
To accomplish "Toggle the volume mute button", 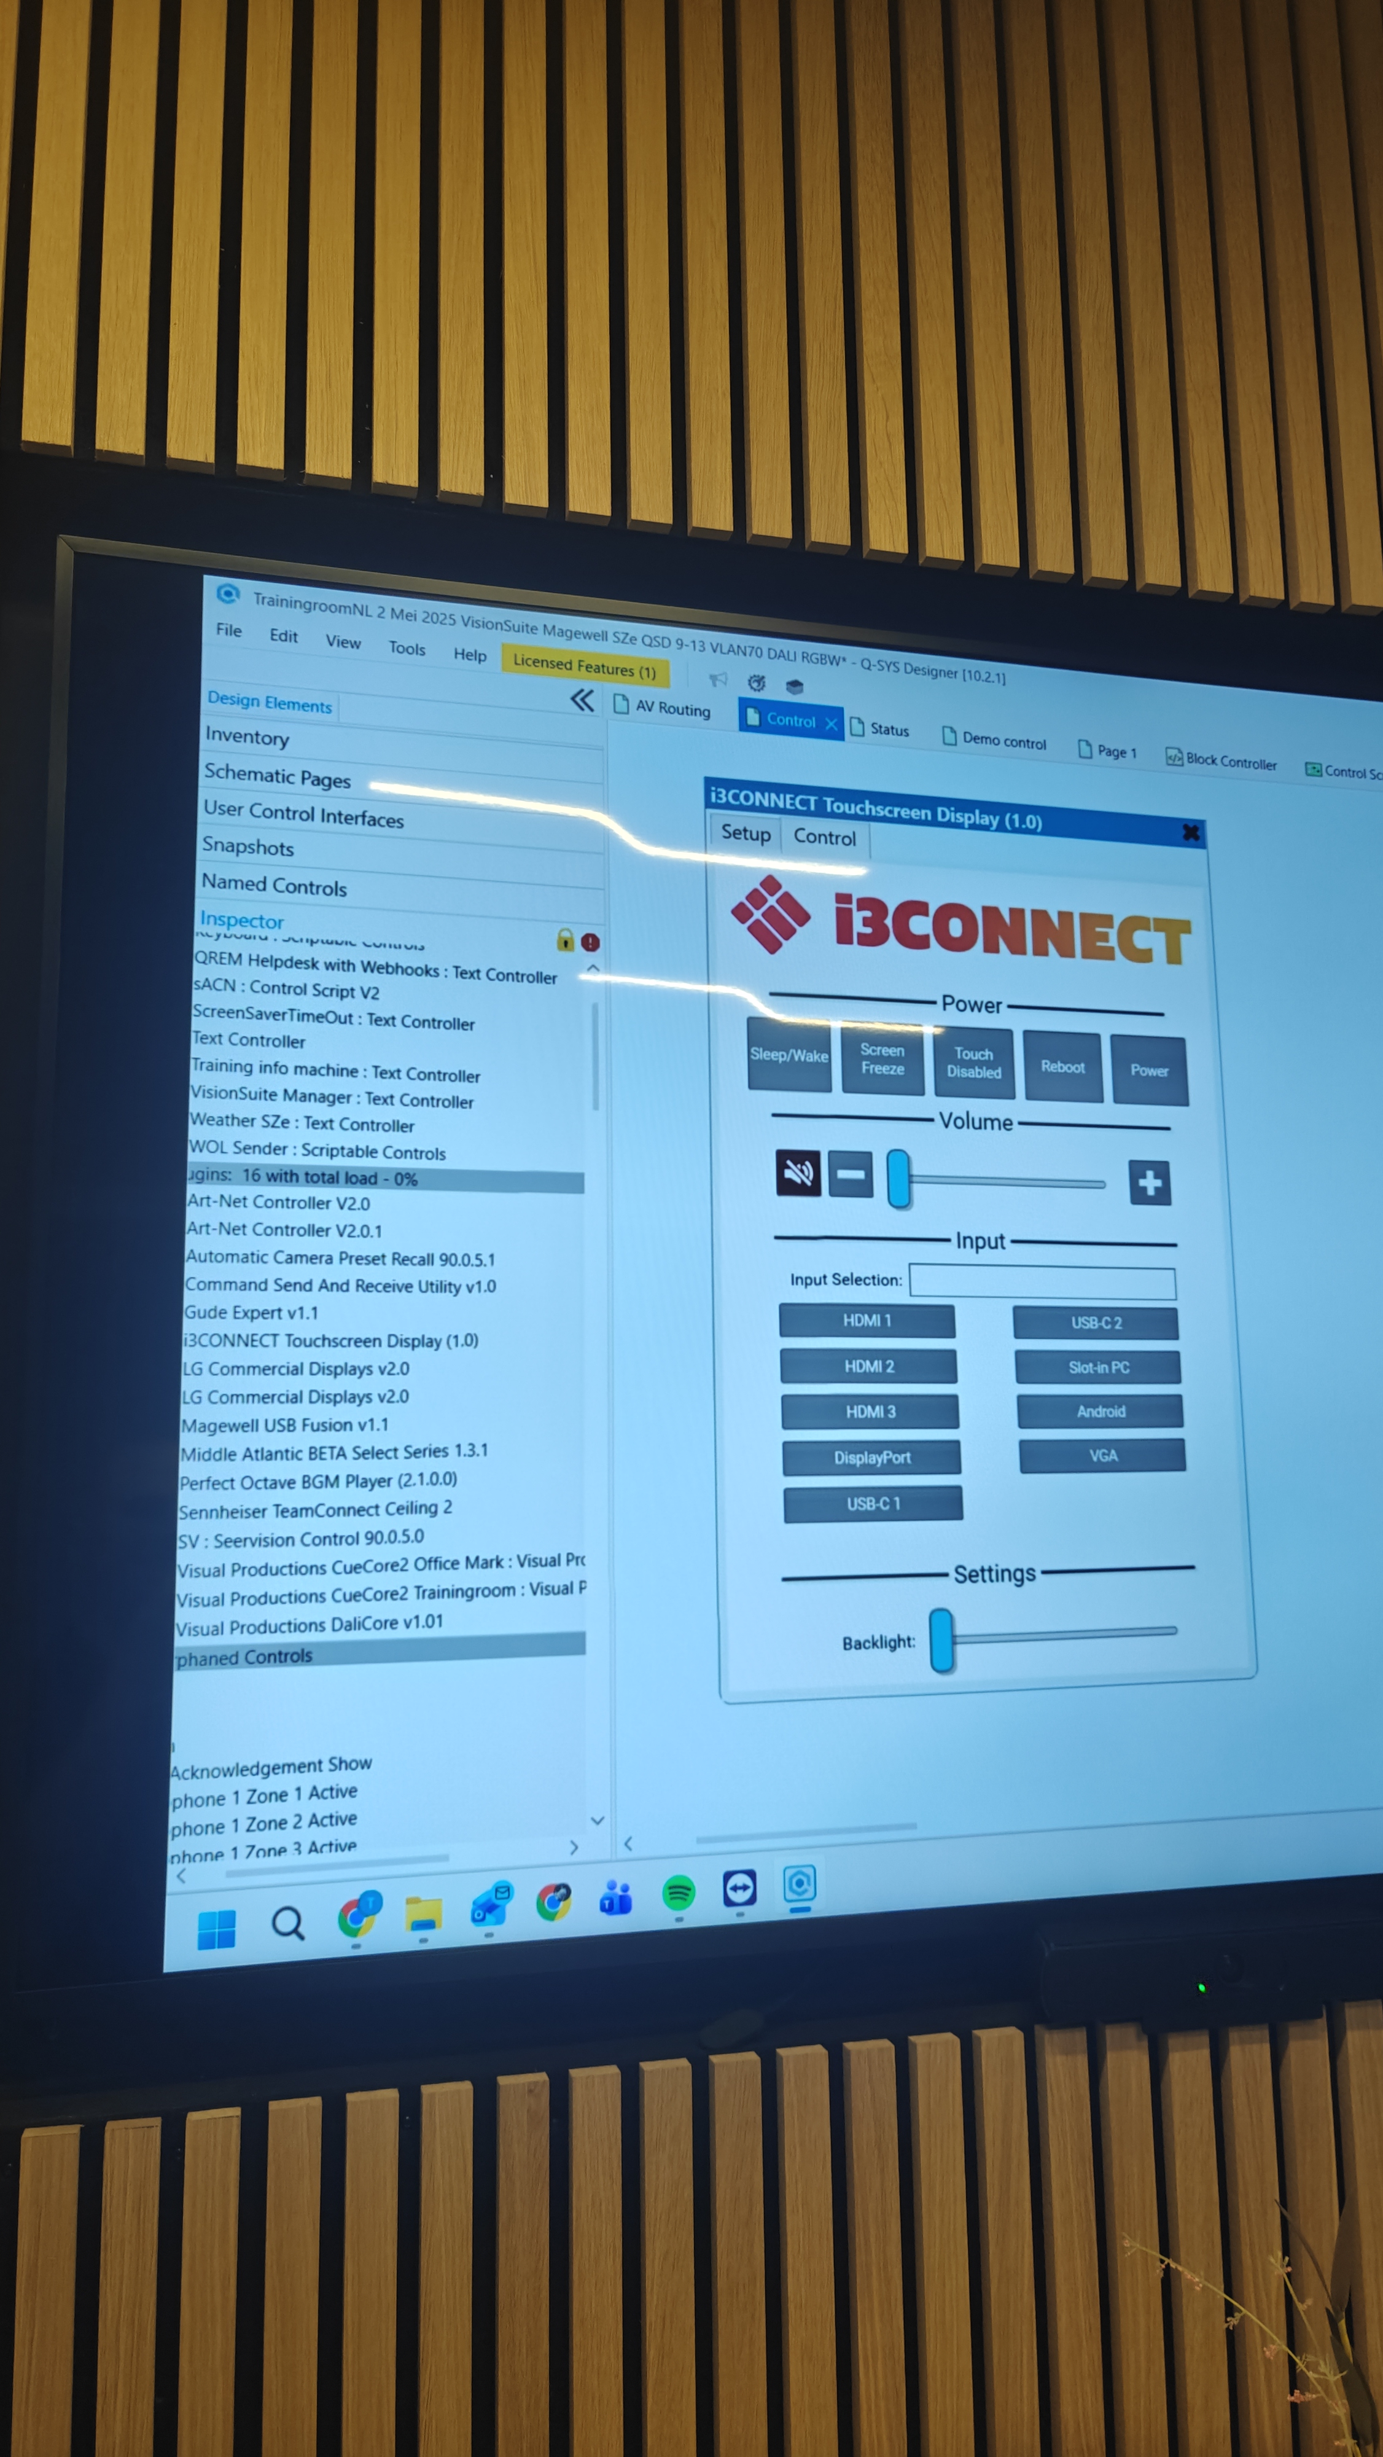I will 798,1172.
